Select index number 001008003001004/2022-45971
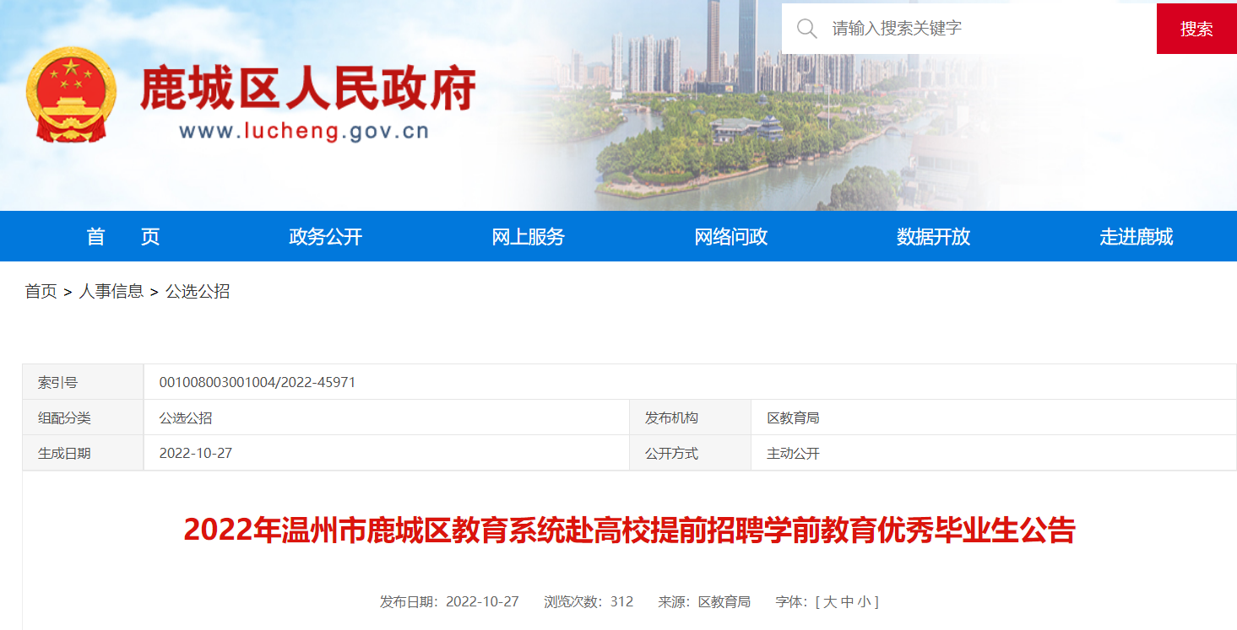This screenshot has height=630, width=1237. (258, 383)
